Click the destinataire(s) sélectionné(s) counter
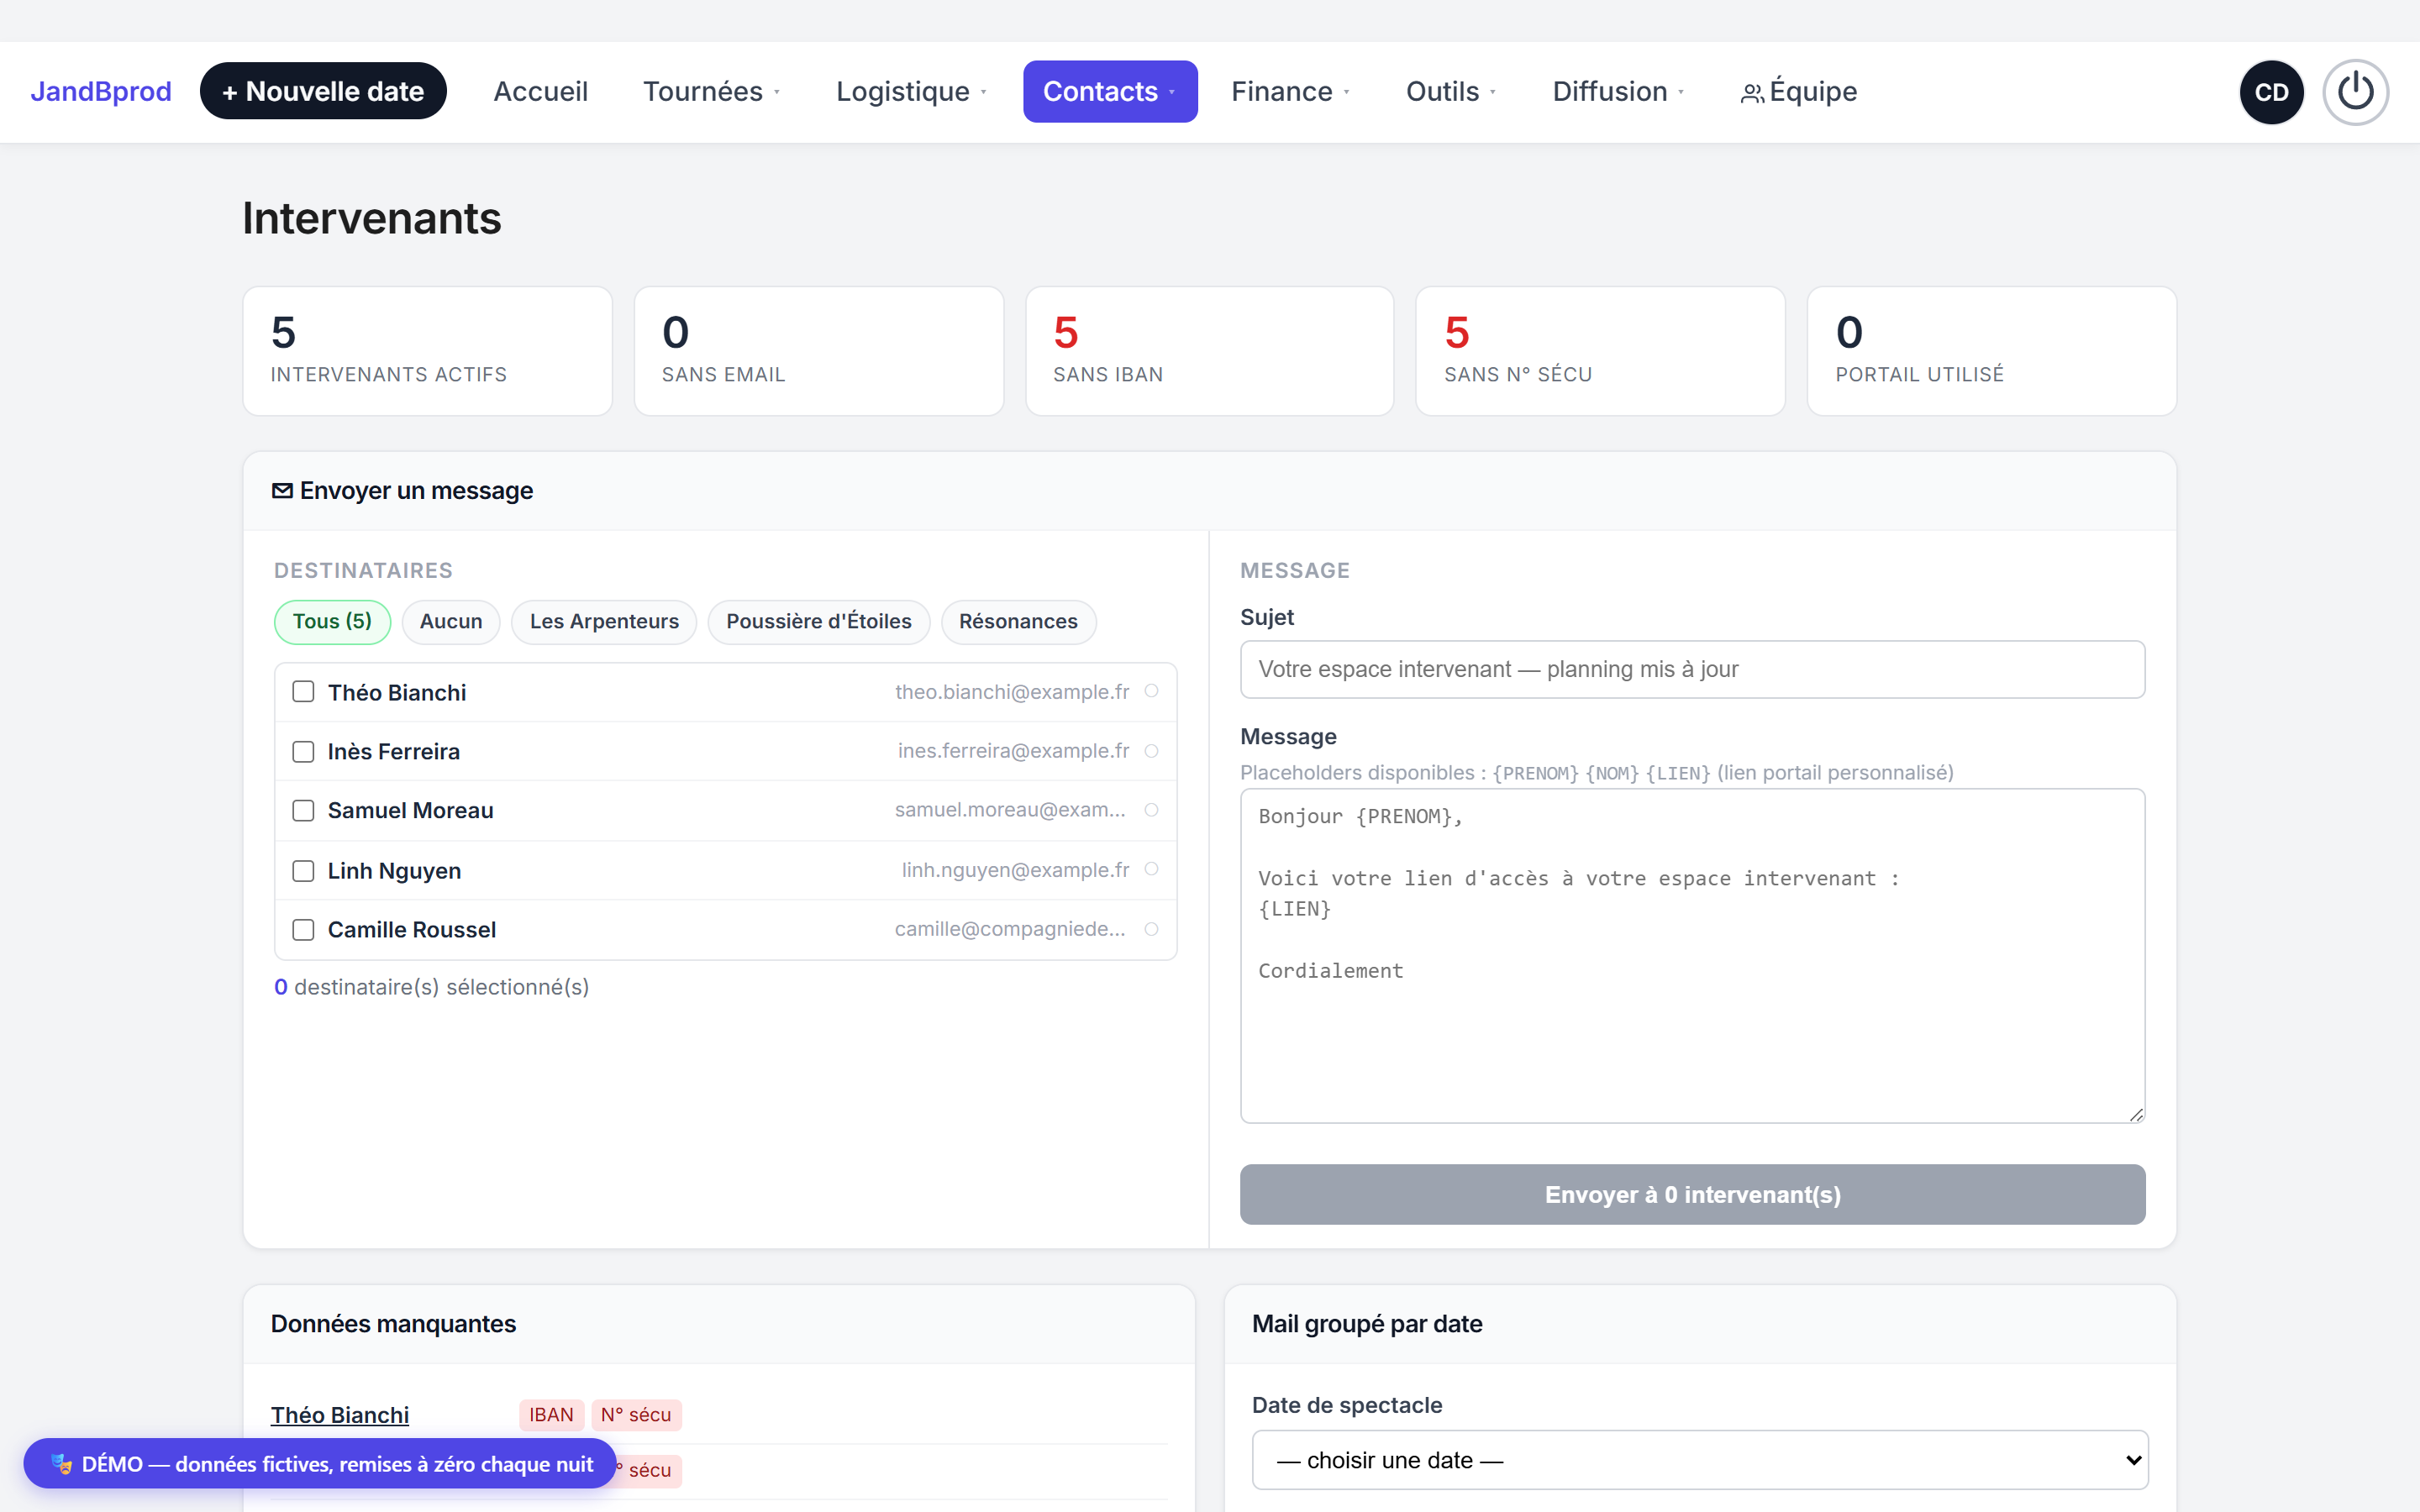2420x1512 pixels. coord(431,987)
